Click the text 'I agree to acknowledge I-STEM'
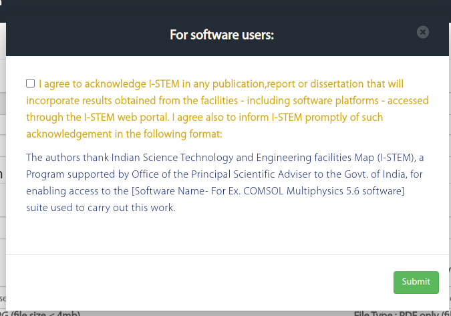Viewport: 451px width, 316px height. 109,84
